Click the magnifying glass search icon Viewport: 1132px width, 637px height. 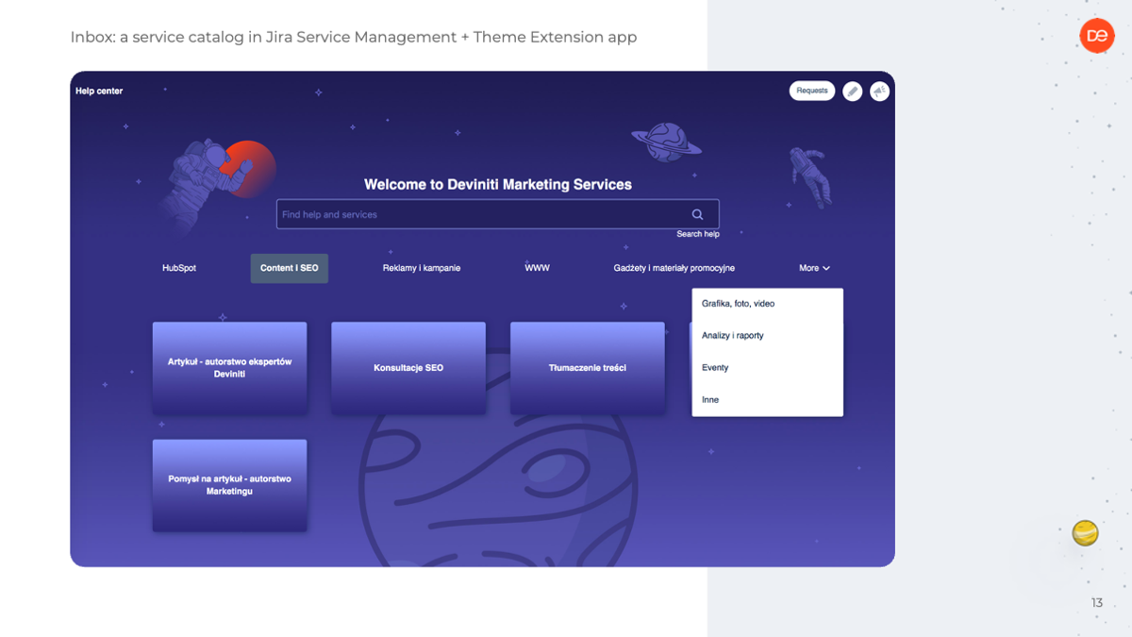click(698, 214)
